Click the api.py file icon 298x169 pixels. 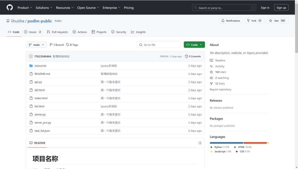pos(31,82)
